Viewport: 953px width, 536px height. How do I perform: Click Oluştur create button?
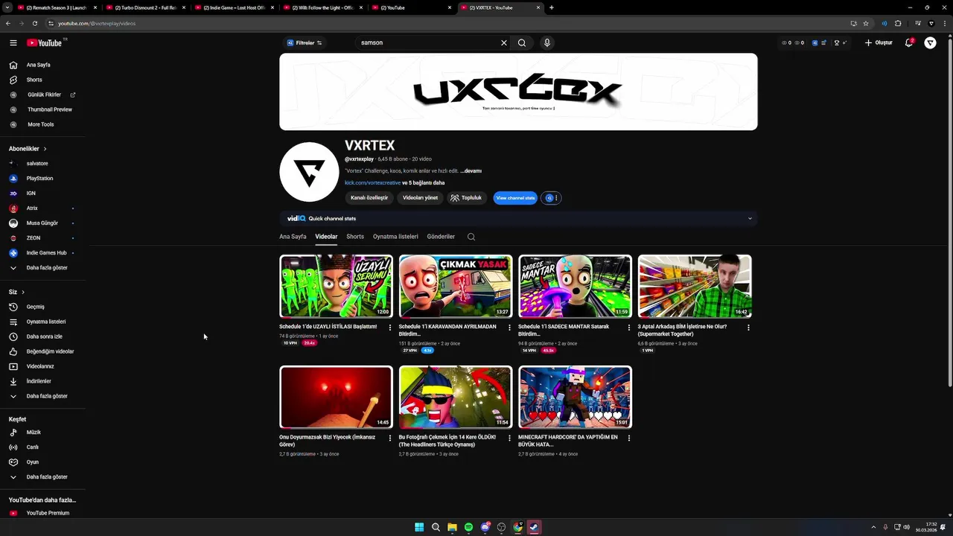pos(879,42)
